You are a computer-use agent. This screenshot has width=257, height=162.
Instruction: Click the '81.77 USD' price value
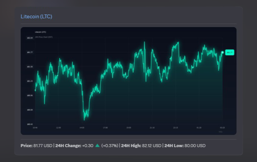[43, 146]
